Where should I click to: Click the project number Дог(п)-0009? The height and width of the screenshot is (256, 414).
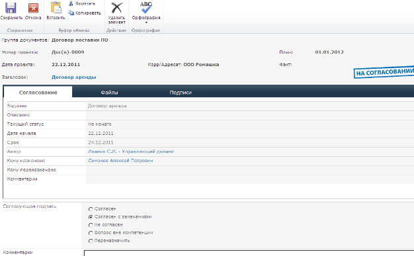tap(68, 52)
